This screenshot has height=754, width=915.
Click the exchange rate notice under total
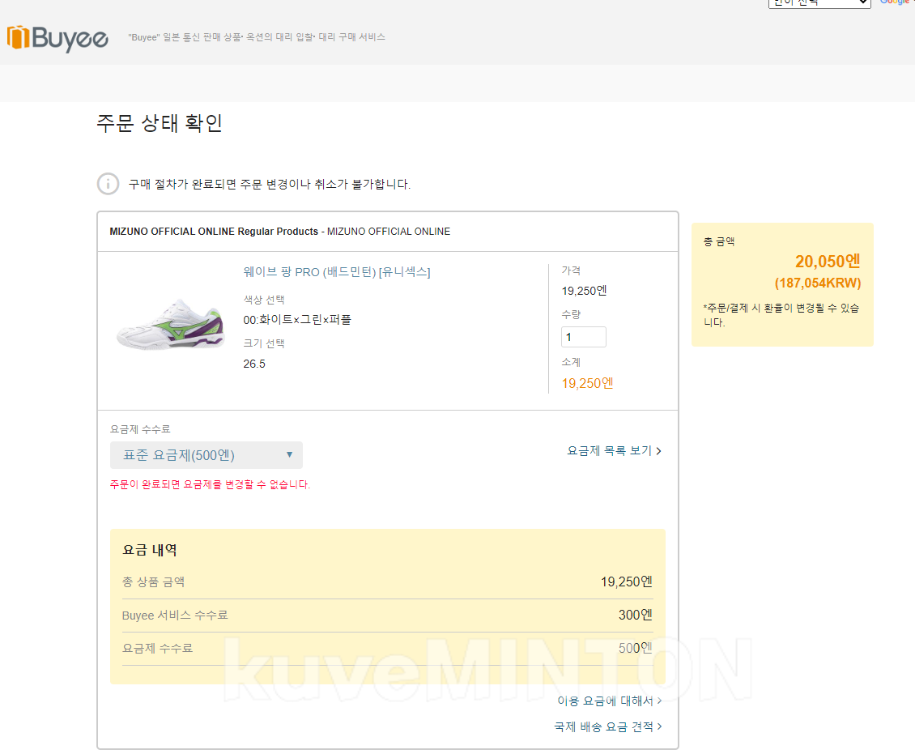coord(781,314)
